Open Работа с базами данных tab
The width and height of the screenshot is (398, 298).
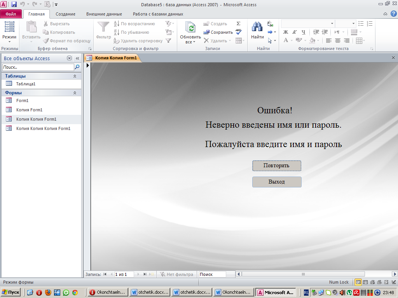pos(158,14)
